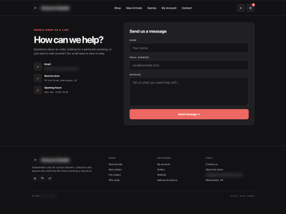
Task: Click the clock icon beside Opening hours
Action: 38,90
